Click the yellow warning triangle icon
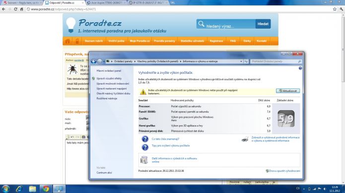The width and height of the screenshot is (345, 193). (143, 92)
